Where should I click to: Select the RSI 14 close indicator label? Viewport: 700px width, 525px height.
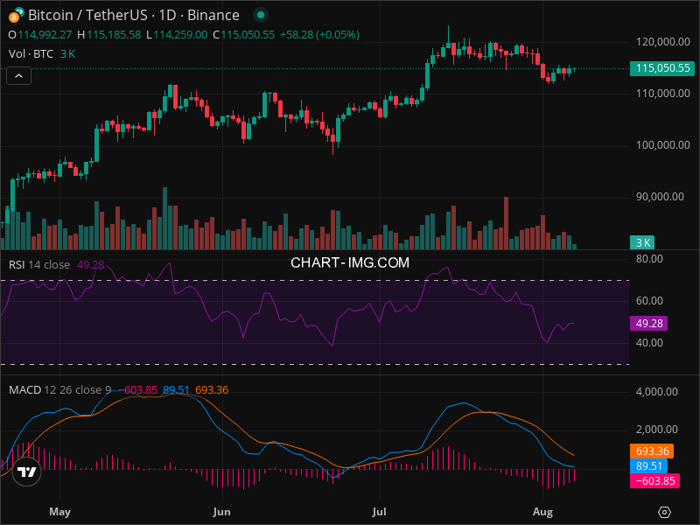click(x=39, y=265)
